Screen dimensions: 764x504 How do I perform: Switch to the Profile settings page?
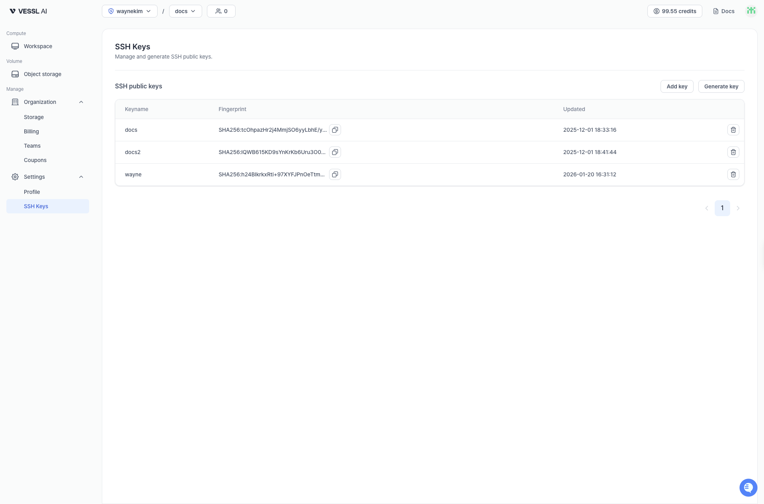[32, 192]
